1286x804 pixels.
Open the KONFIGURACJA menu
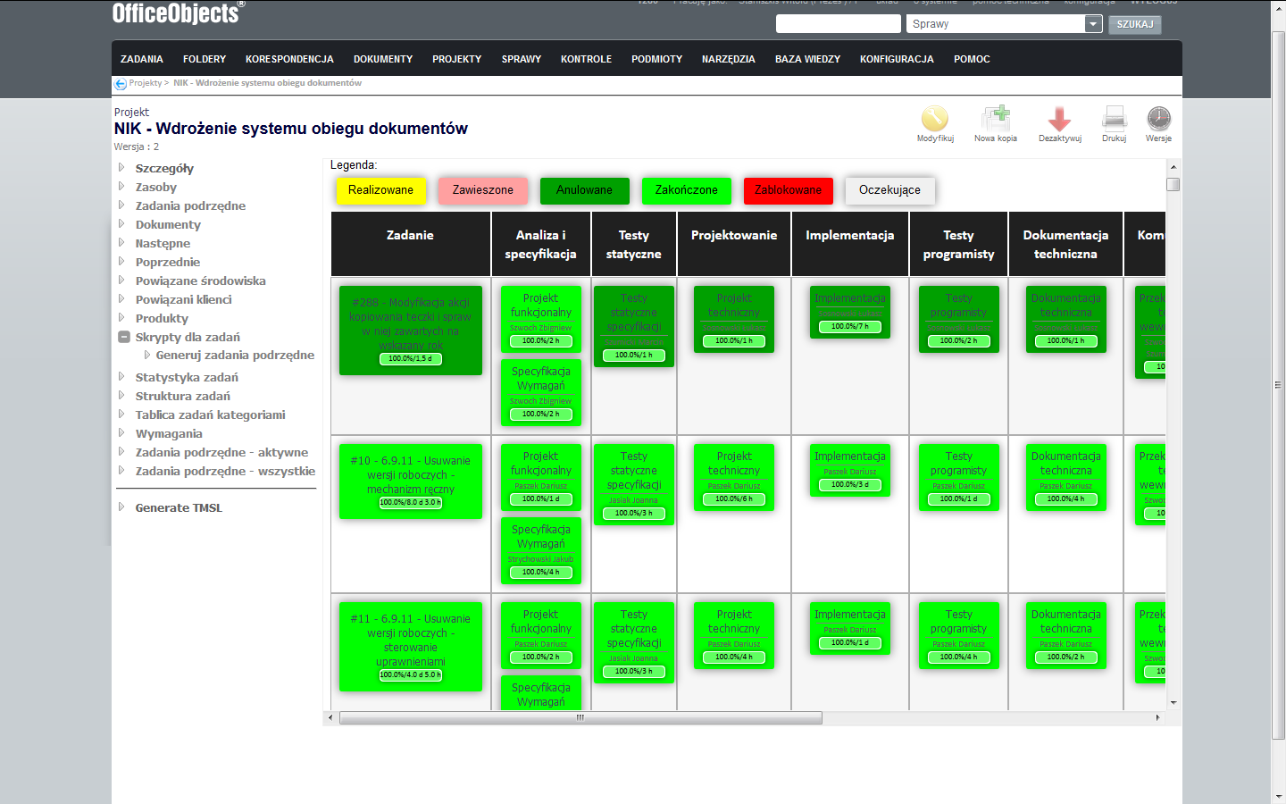coord(897,59)
